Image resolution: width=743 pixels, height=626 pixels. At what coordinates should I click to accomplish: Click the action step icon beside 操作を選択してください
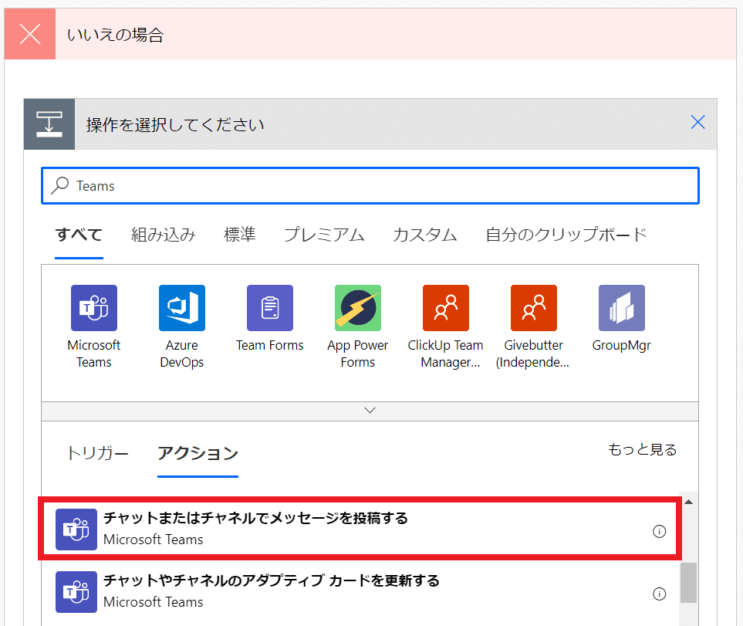pos(49,124)
